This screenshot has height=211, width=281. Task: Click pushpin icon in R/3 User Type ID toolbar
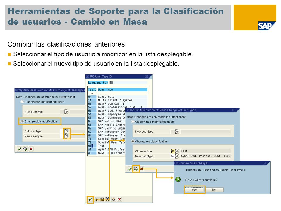(x=114, y=199)
